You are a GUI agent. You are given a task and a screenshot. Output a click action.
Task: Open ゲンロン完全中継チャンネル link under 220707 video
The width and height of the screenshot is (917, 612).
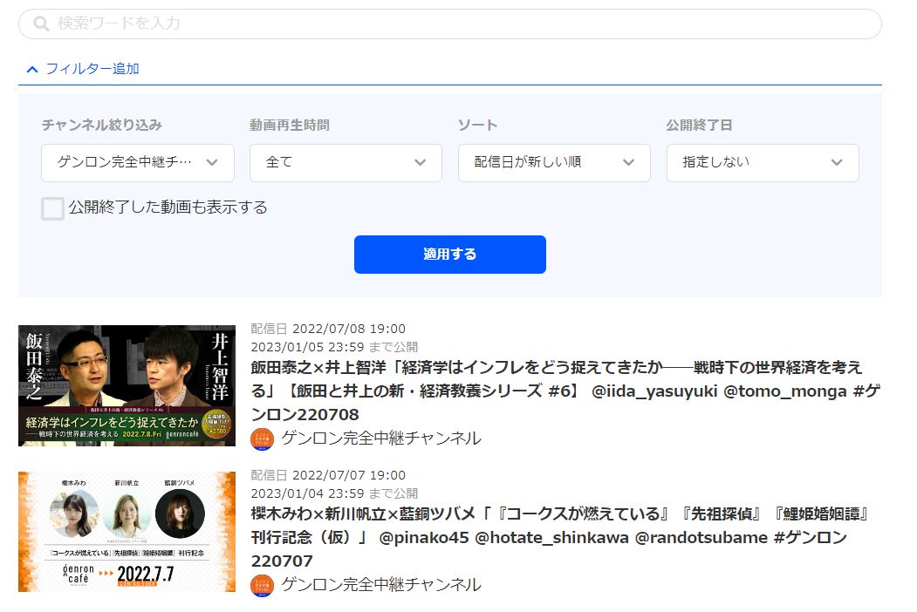click(x=381, y=584)
